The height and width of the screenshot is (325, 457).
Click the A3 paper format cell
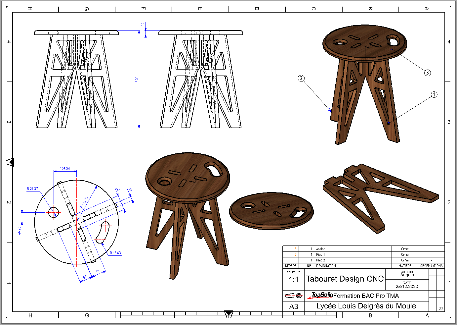pyautogui.click(x=293, y=306)
